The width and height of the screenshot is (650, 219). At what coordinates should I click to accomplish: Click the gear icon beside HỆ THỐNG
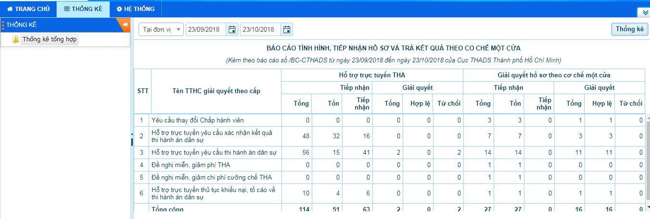[119, 9]
